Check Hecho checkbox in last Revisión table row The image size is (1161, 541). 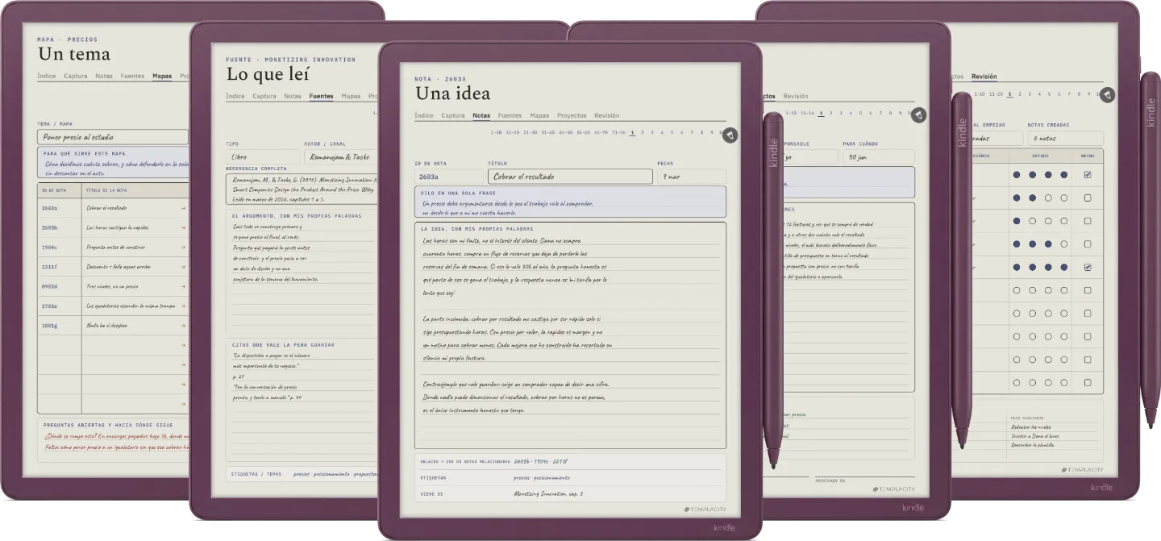(x=1088, y=382)
